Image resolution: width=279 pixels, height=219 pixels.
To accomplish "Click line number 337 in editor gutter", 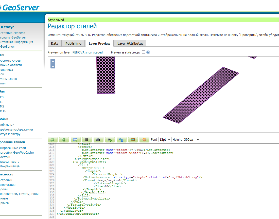I will (52, 214).
